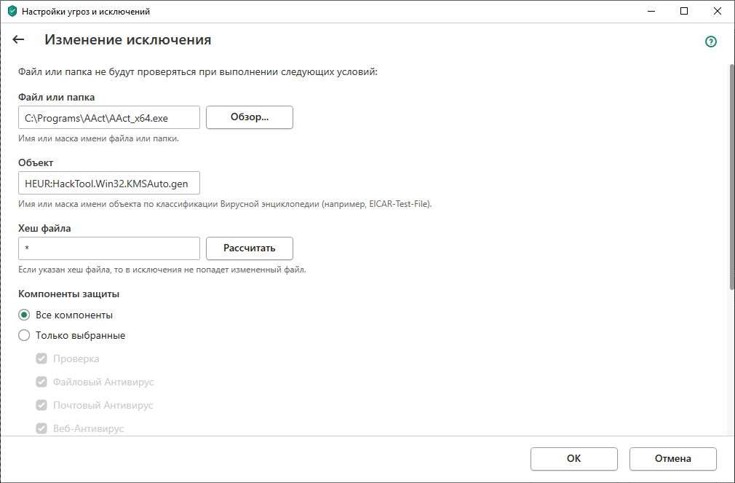Click the 'Хеш файла' input field
The width and height of the screenshot is (735, 483).
coord(109,248)
